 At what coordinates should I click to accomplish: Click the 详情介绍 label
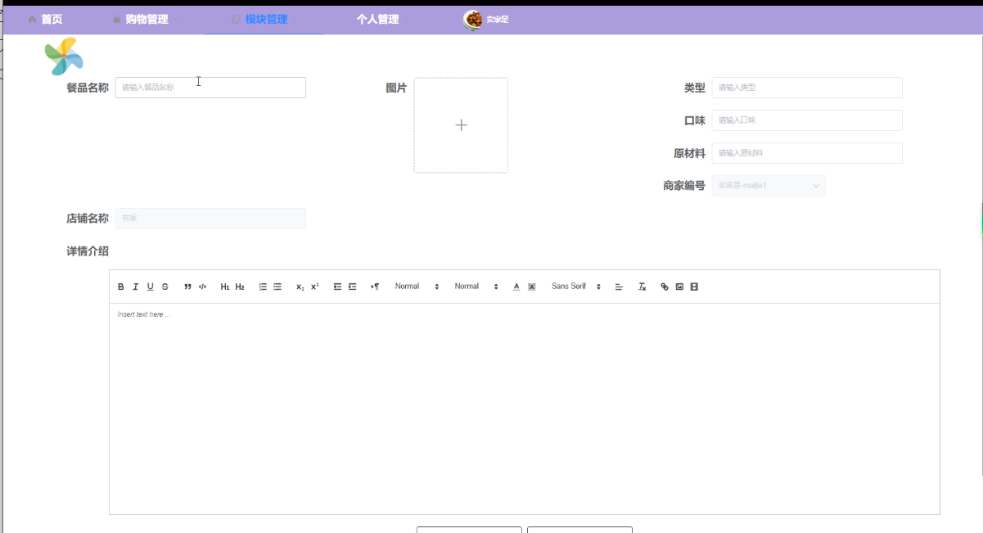pos(88,251)
